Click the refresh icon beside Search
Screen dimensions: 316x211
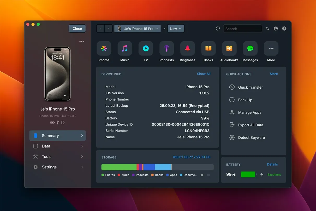218,29
